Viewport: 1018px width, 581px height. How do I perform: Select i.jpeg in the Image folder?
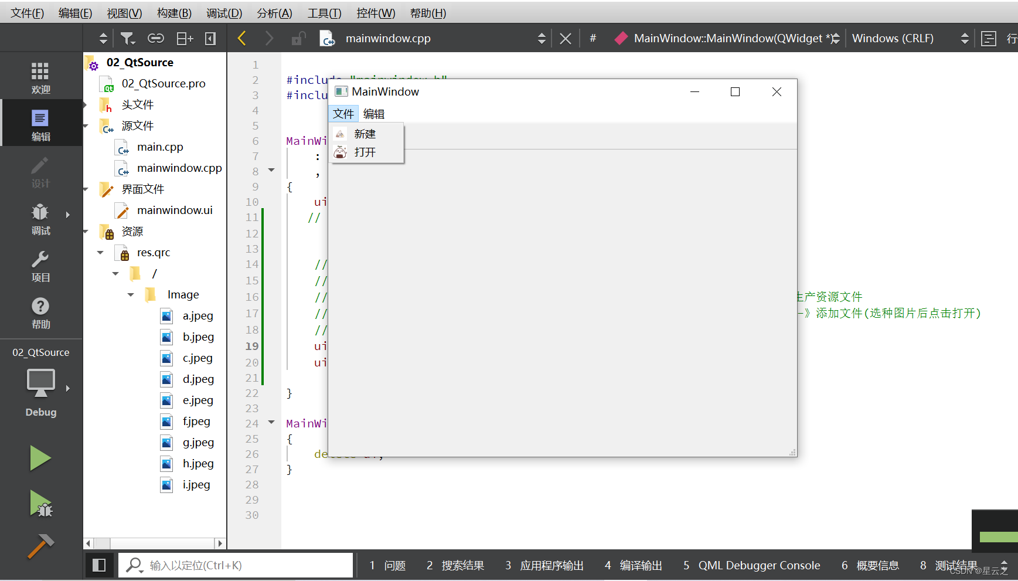[x=196, y=485]
